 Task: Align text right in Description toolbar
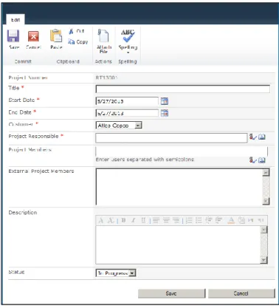[x=176, y=220]
